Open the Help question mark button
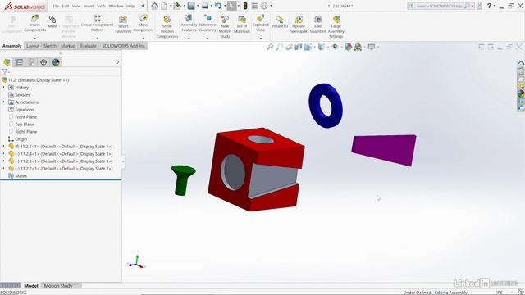 tap(489, 6)
